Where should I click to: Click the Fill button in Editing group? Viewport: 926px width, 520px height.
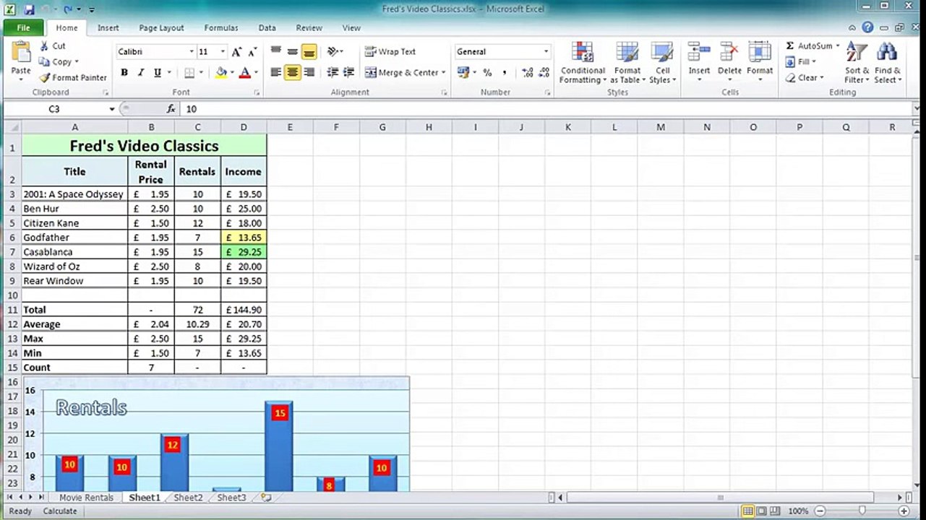pos(801,62)
